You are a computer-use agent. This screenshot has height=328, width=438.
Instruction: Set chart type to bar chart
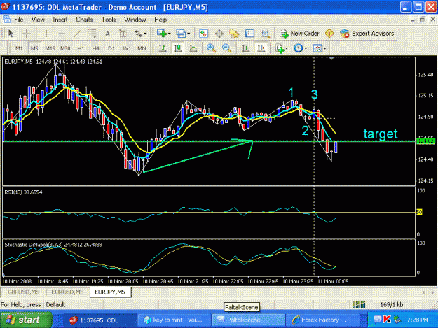click(x=163, y=48)
